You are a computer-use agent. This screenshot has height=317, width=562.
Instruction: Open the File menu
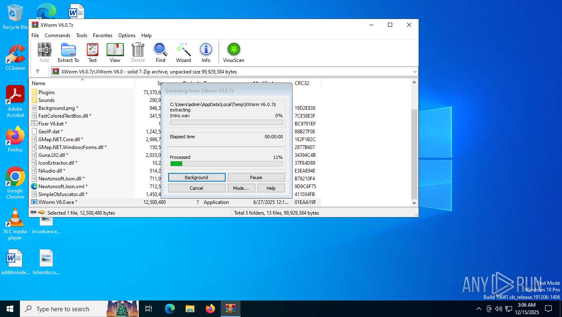(x=35, y=35)
